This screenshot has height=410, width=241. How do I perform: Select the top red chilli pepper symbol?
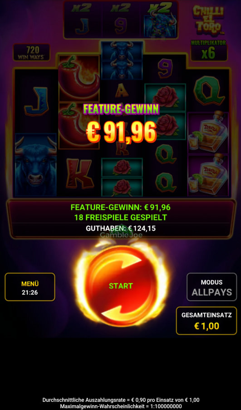click(x=79, y=78)
